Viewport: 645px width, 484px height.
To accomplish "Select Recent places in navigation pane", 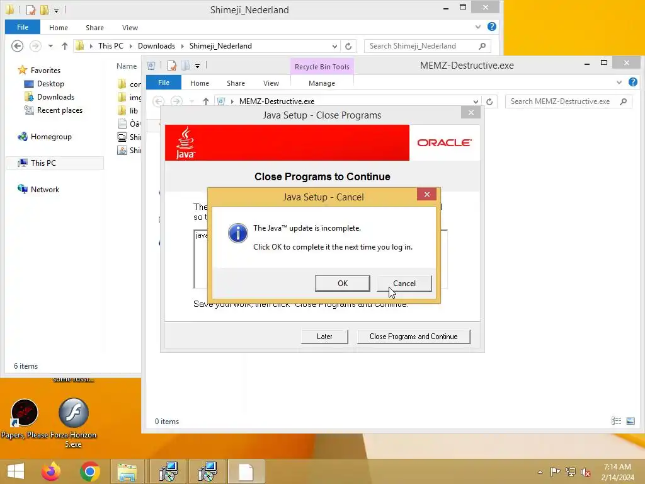I will (60, 110).
